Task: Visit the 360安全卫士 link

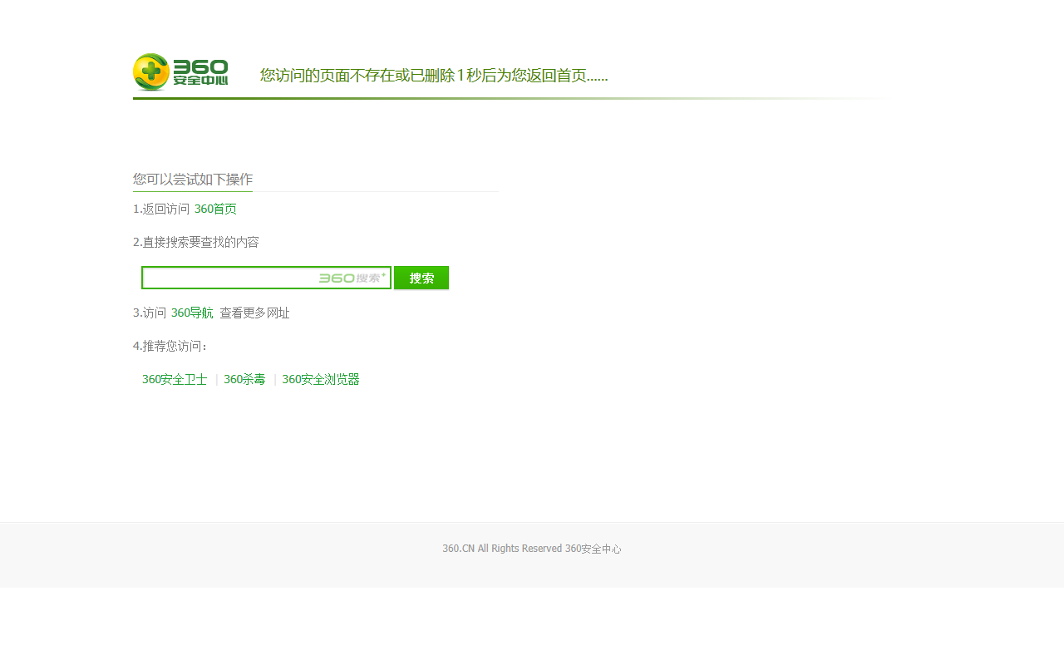Action: click(x=175, y=380)
